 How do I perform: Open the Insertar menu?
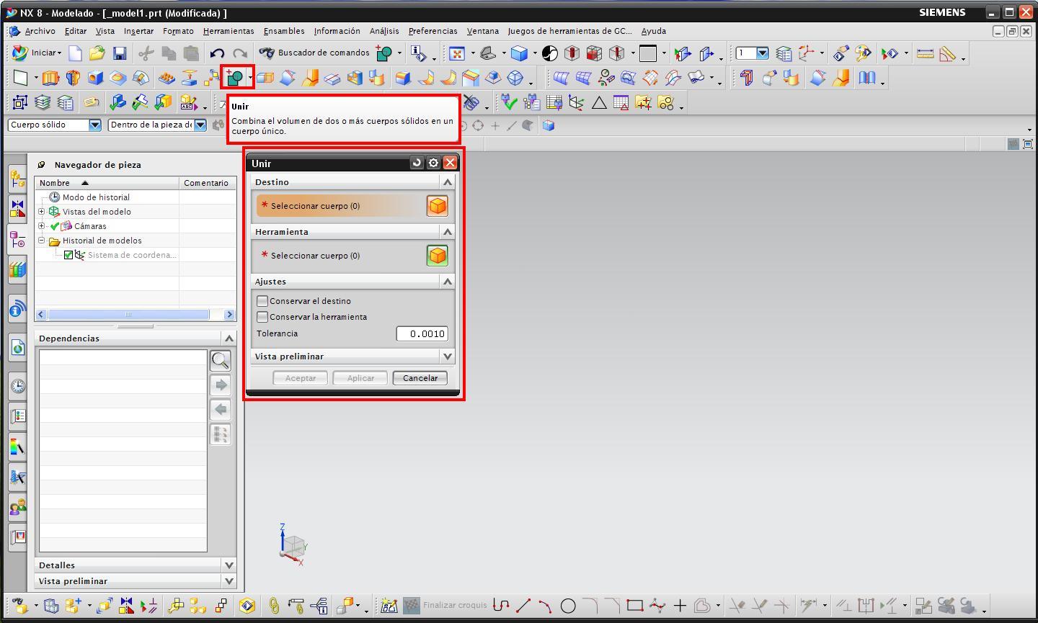138,31
